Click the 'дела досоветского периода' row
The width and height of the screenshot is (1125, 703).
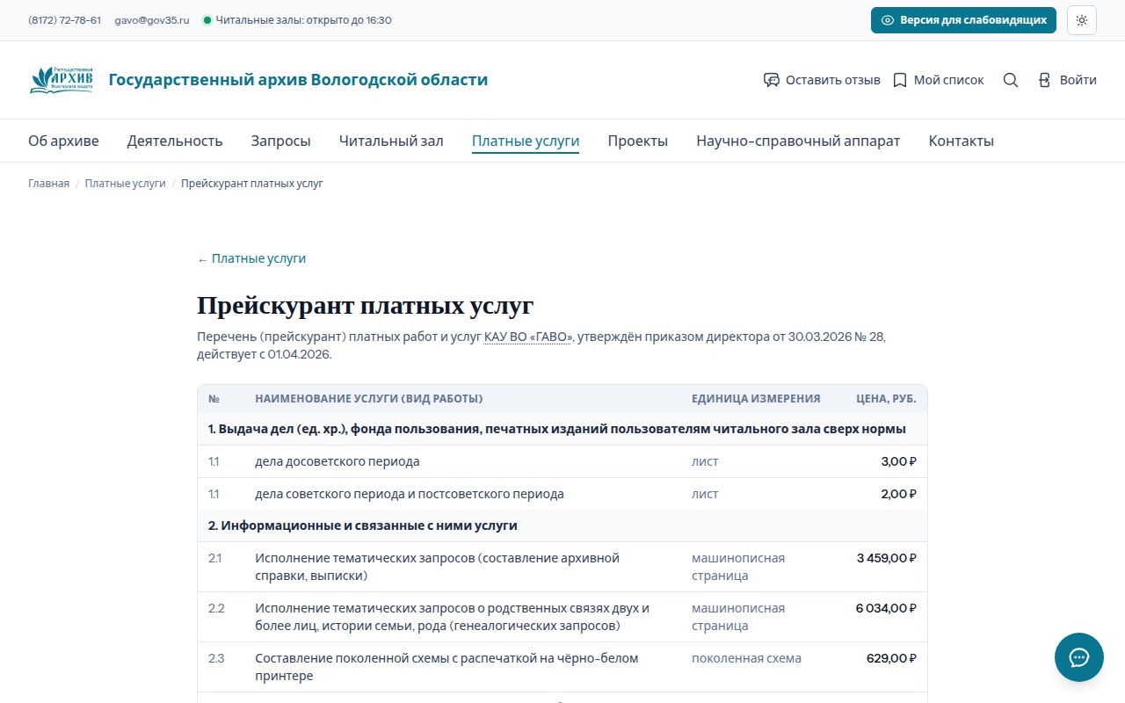(x=562, y=461)
